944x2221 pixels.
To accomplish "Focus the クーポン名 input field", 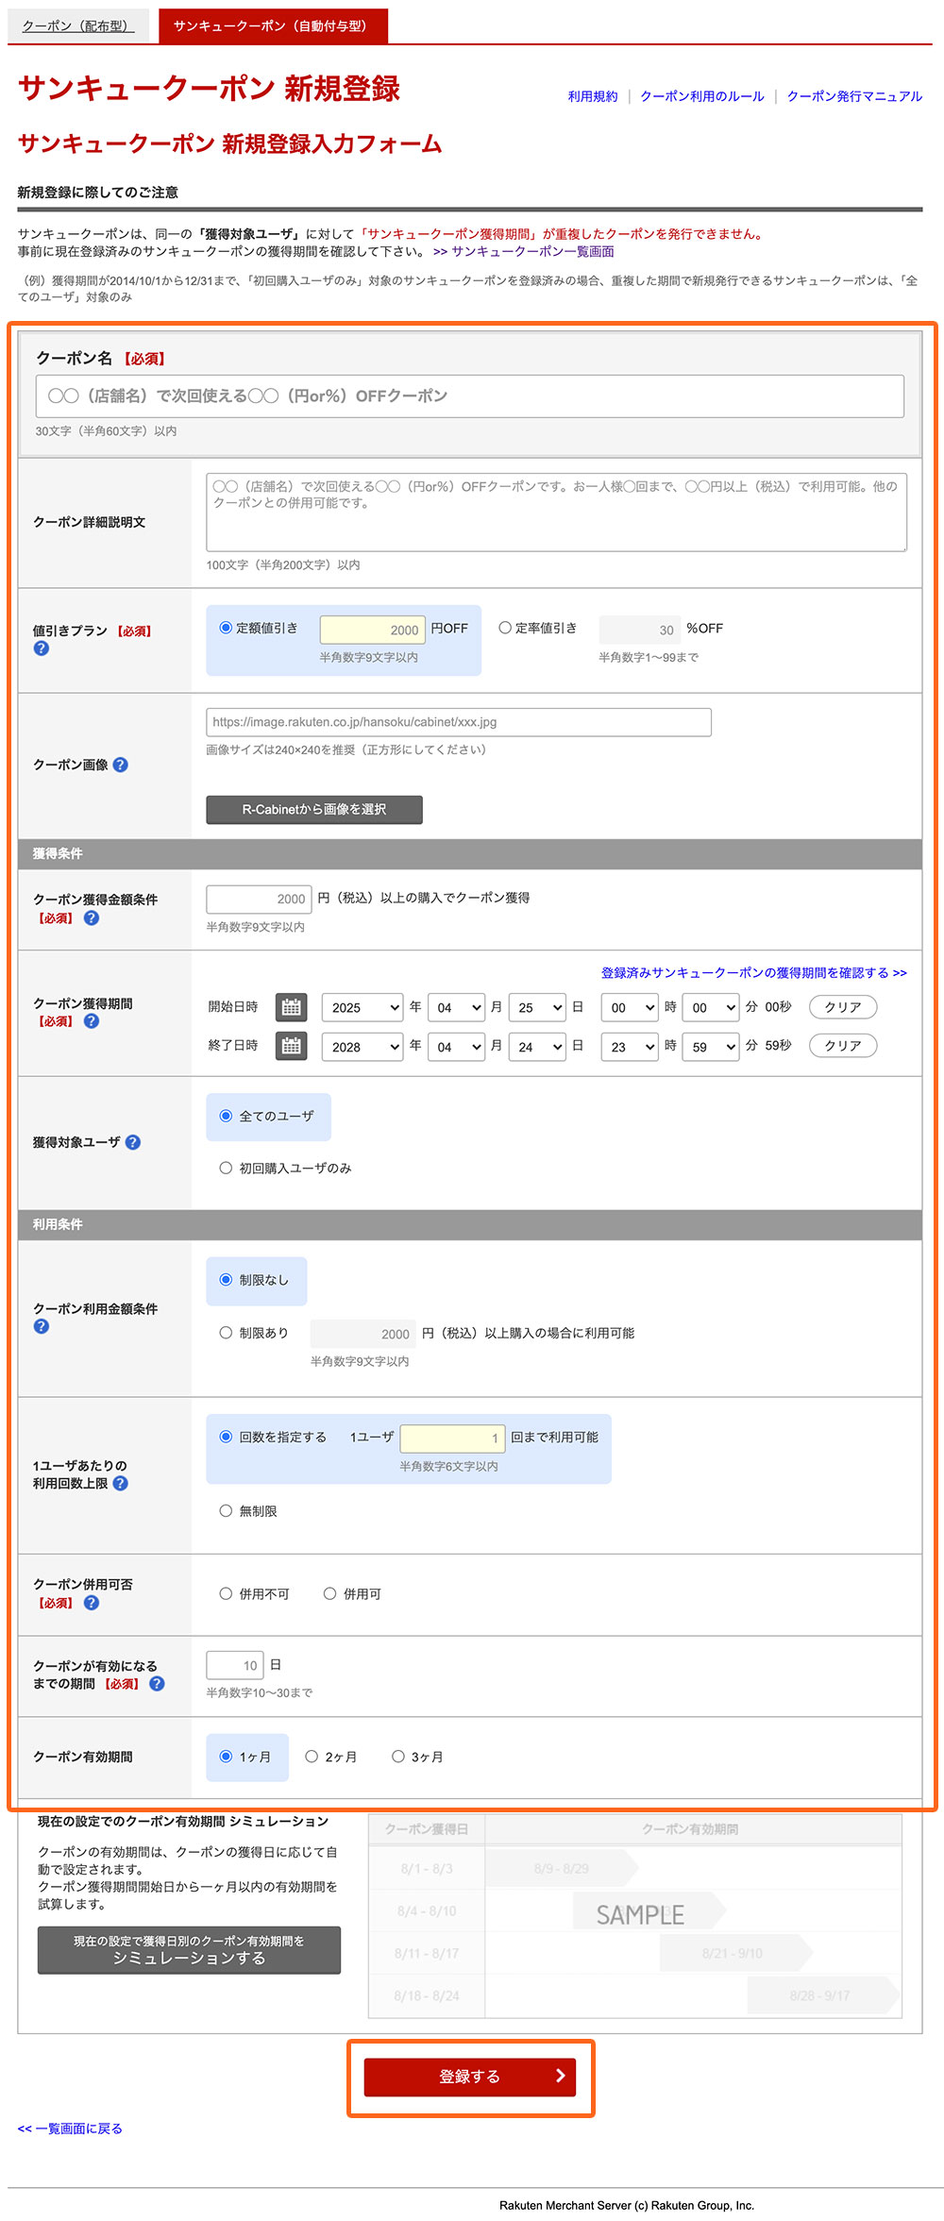I will click(470, 395).
